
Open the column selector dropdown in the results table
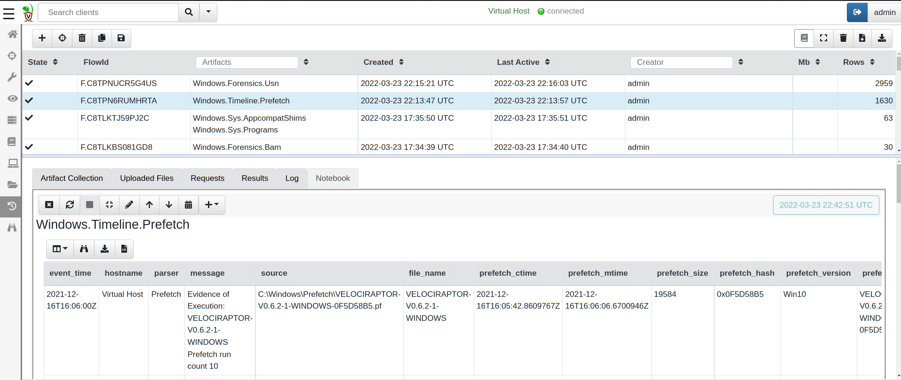tap(60, 249)
